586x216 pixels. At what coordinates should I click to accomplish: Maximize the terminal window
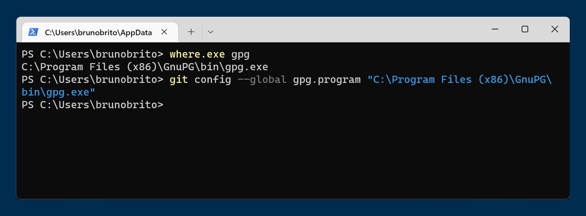(525, 29)
